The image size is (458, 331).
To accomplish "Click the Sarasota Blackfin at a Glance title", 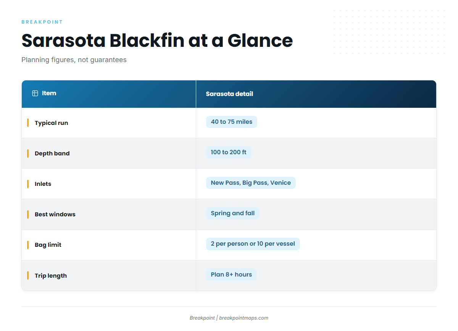I will [157, 40].
